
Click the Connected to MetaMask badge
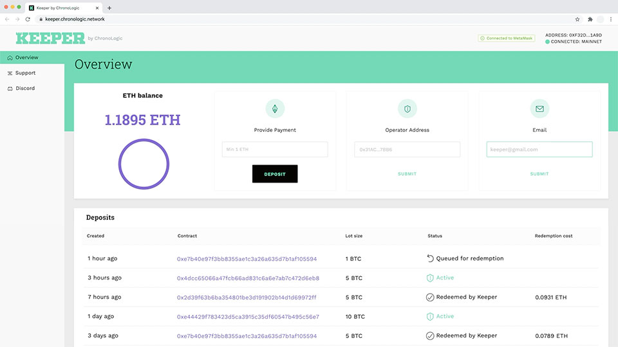506,39
